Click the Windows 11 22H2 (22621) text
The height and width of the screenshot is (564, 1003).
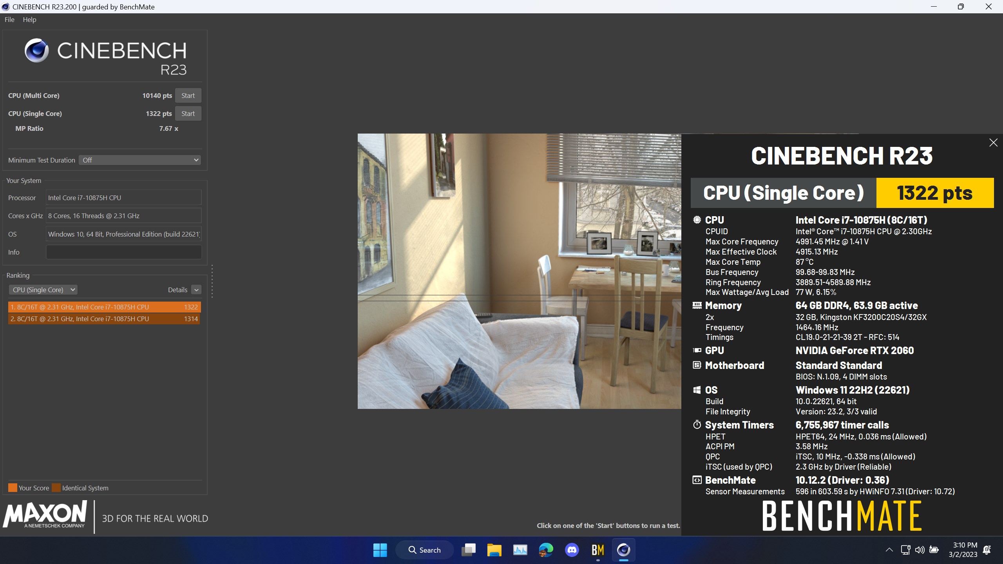[x=853, y=390]
